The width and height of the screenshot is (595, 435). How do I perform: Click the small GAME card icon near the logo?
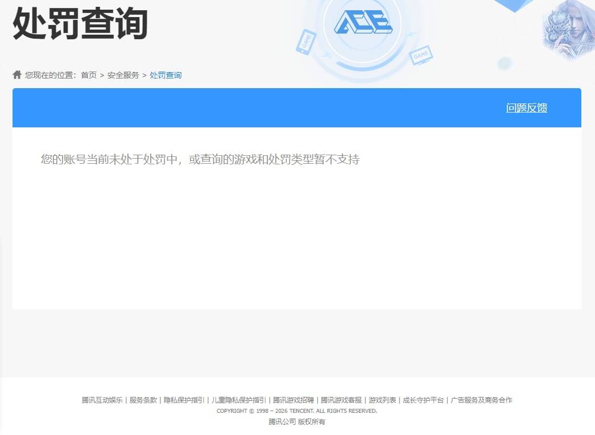tap(421, 57)
